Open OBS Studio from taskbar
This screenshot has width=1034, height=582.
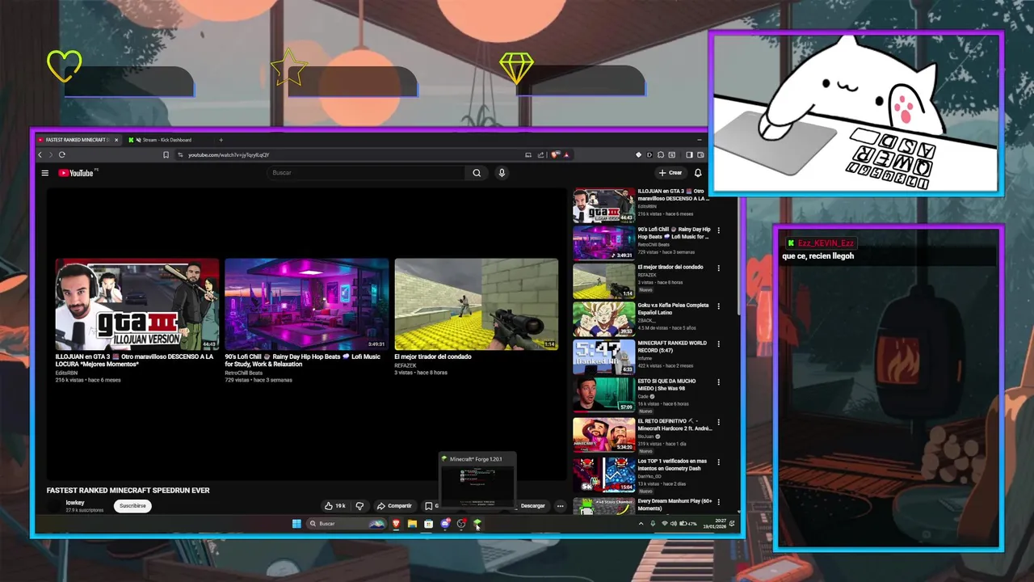click(461, 524)
